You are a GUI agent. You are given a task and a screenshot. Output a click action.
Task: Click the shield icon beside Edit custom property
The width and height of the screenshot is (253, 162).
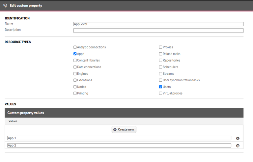click(x=5, y=6)
